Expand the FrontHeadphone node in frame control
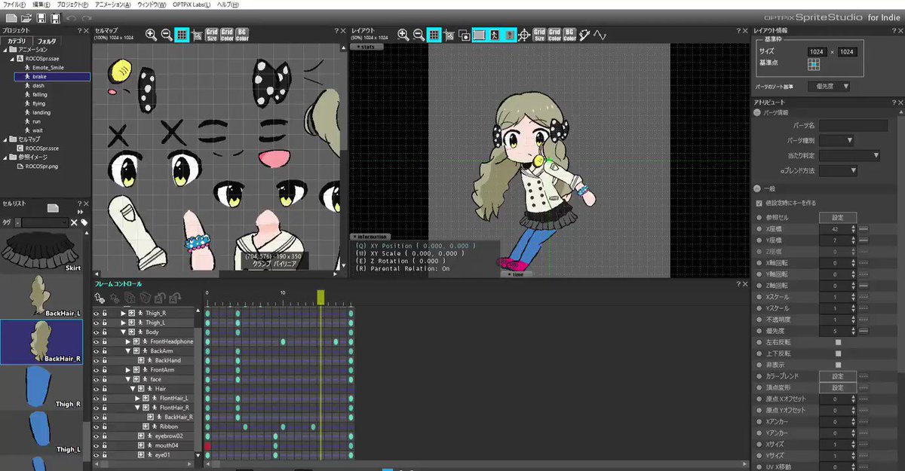The image size is (905, 471). (x=128, y=342)
